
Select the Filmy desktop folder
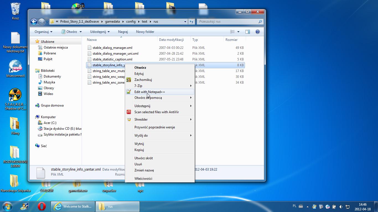coord(15,126)
